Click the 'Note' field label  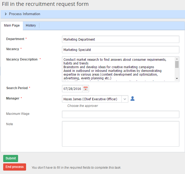click(10, 124)
